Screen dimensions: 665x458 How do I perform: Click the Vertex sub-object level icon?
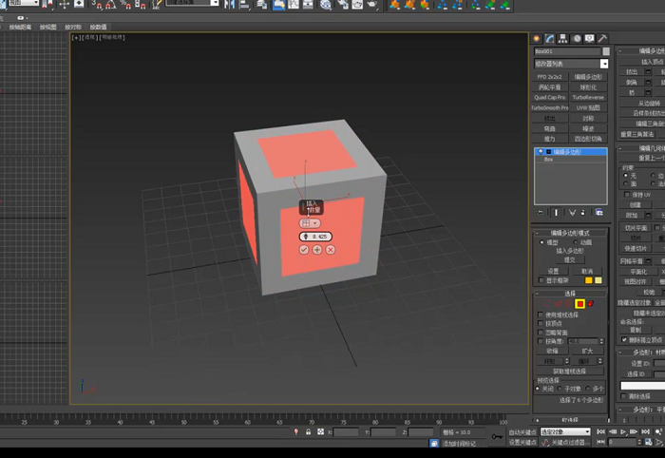[x=547, y=304]
